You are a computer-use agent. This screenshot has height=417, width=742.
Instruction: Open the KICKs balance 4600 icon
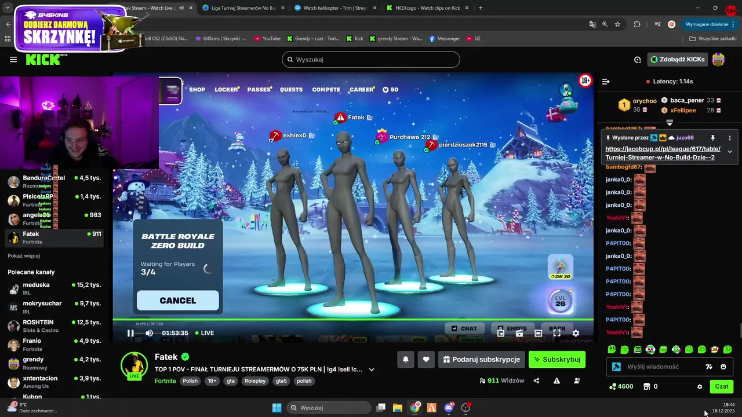pyautogui.click(x=621, y=386)
